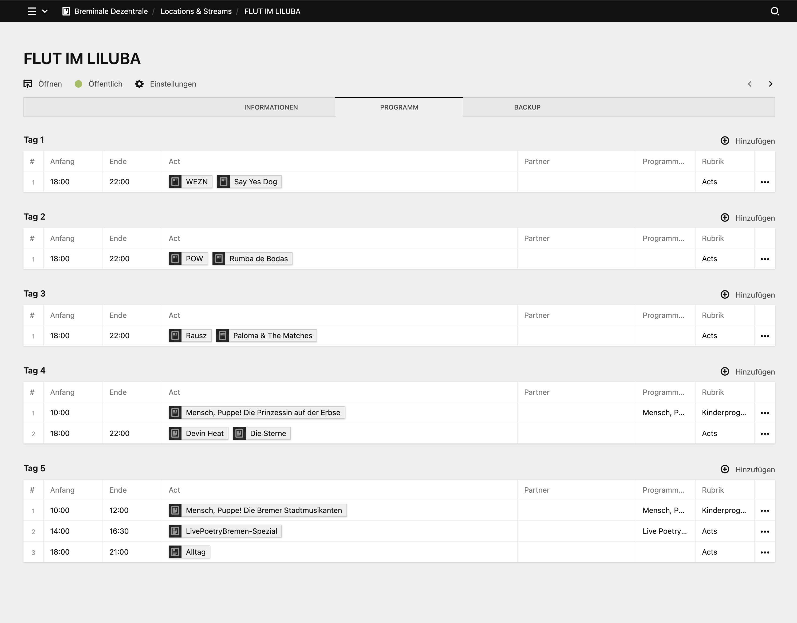
Task: Open the hamburger menu icon
Action: (32, 11)
